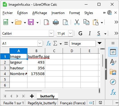119x106 pixels.
Task: Toggle bold (G) formatting
Action: tap(80, 33)
